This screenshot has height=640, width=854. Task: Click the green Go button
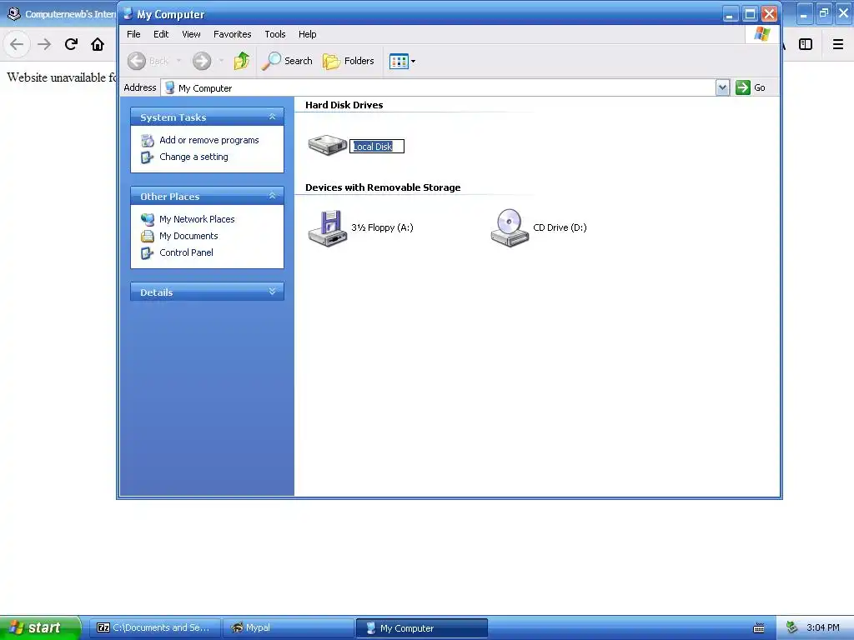coord(751,87)
